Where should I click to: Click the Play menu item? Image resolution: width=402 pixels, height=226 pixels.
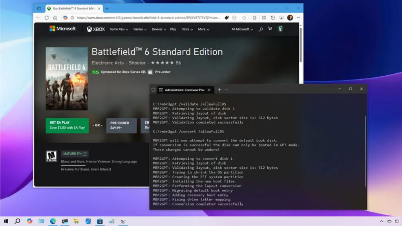[x=173, y=29]
